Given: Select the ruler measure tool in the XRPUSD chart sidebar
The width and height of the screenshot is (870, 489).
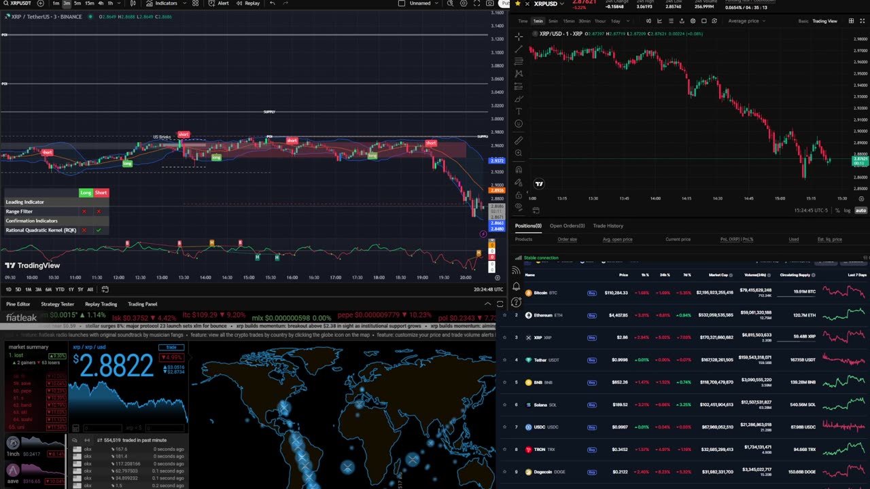Looking at the screenshot, I should tap(519, 141).
